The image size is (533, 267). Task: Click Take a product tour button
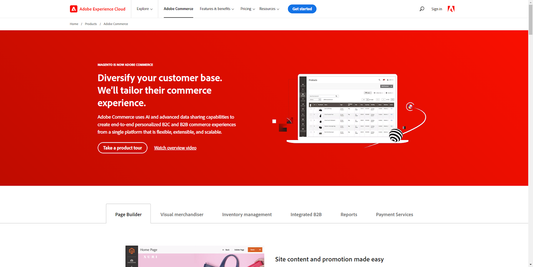(x=123, y=148)
